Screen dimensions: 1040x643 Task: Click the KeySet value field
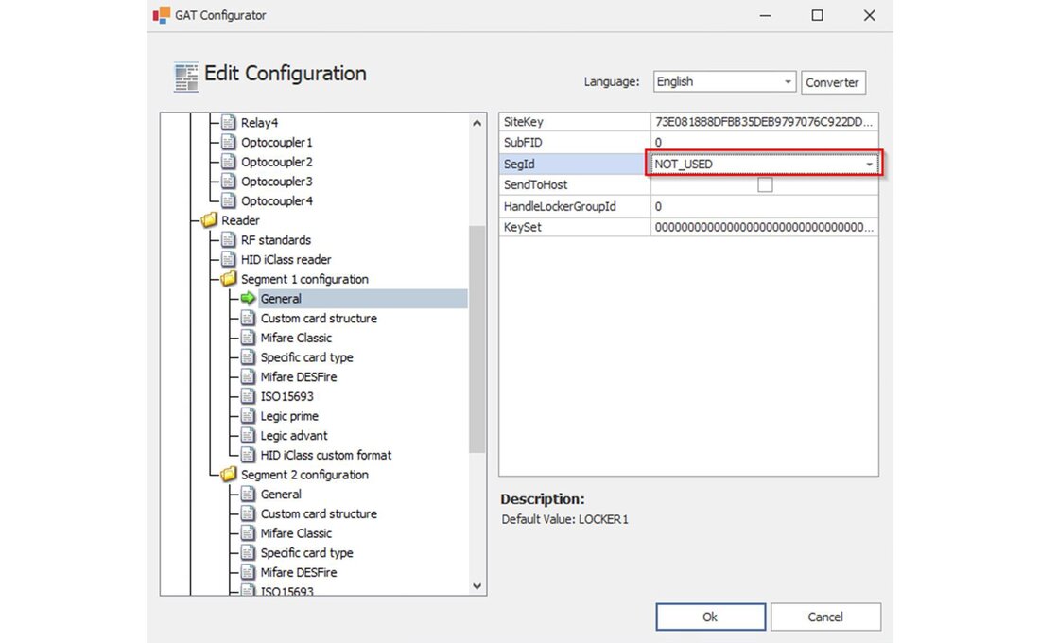pyautogui.click(x=763, y=227)
